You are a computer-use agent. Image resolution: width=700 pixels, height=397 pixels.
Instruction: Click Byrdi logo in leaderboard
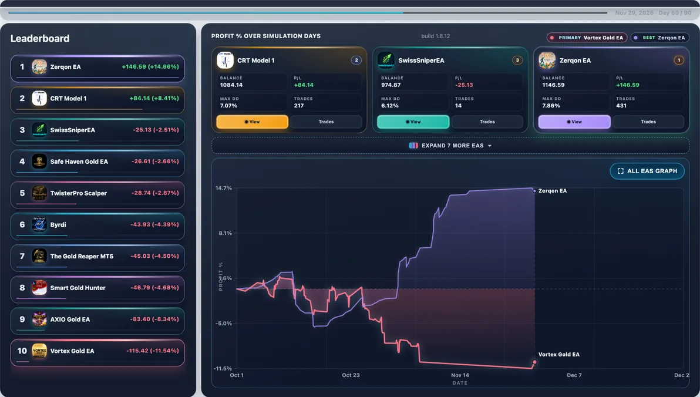39,224
